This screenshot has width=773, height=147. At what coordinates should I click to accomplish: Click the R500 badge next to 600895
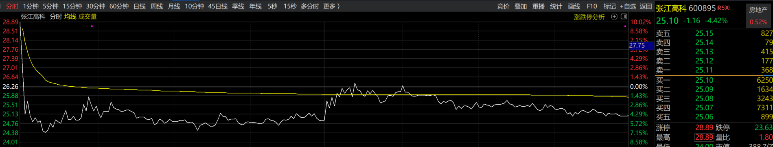point(723,8)
